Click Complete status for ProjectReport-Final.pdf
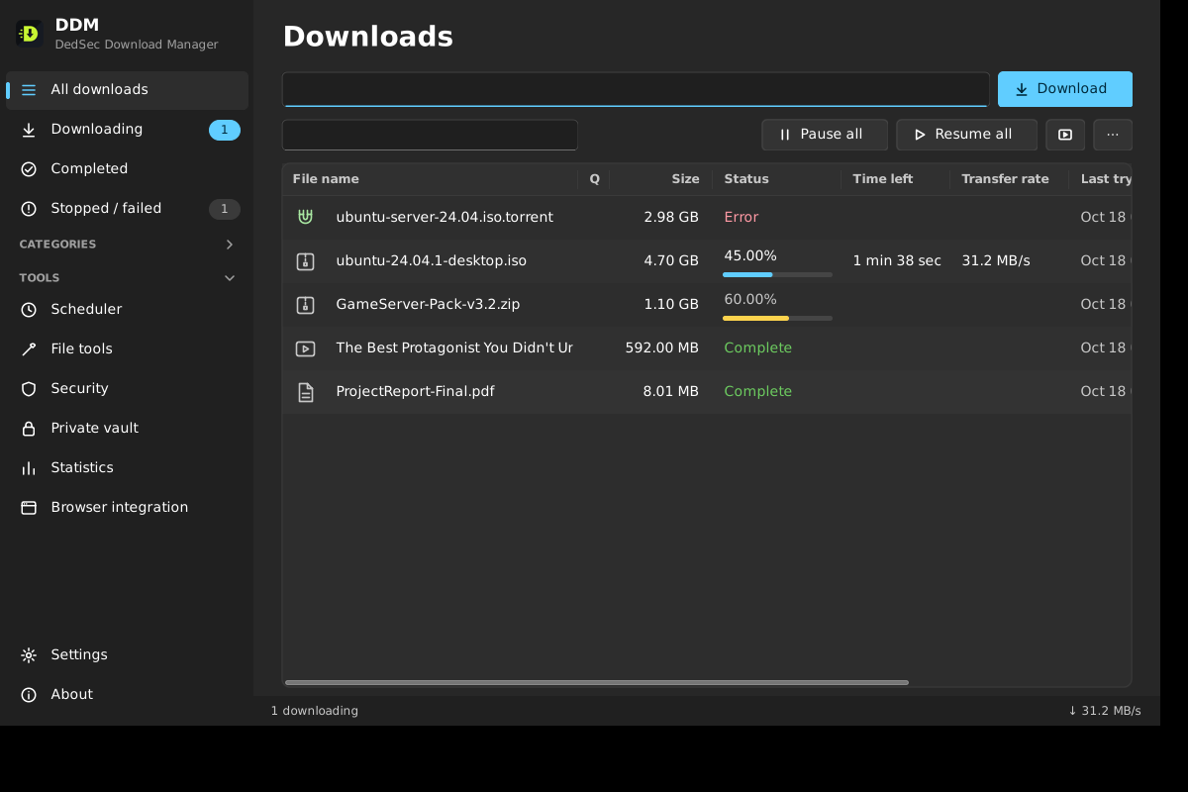This screenshot has height=792, width=1188. tap(758, 391)
